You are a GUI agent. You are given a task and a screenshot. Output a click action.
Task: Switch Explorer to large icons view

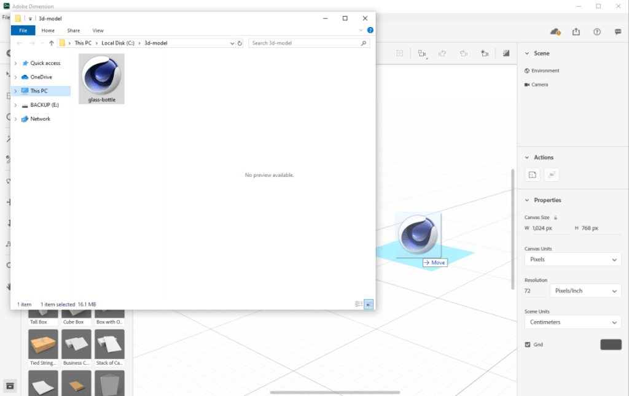(369, 304)
